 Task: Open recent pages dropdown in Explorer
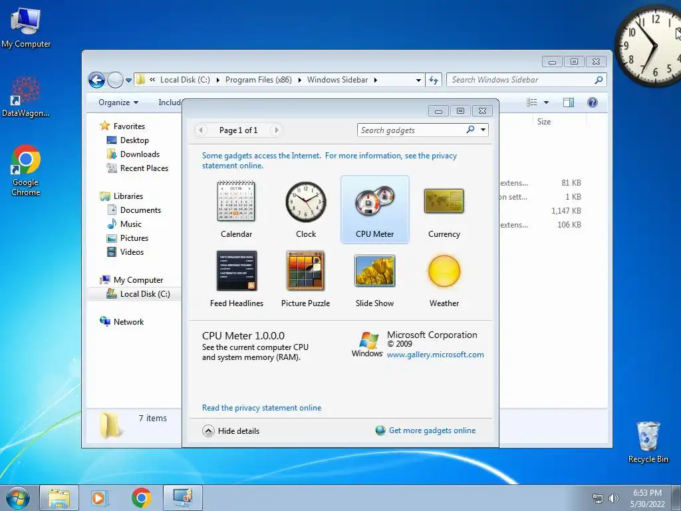pyautogui.click(x=128, y=80)
